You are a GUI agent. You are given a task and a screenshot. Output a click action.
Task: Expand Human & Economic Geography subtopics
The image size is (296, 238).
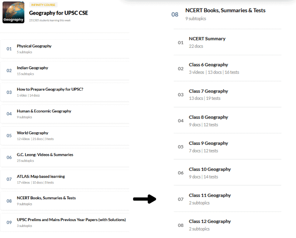pyautogui.click(x=65, y=114)
